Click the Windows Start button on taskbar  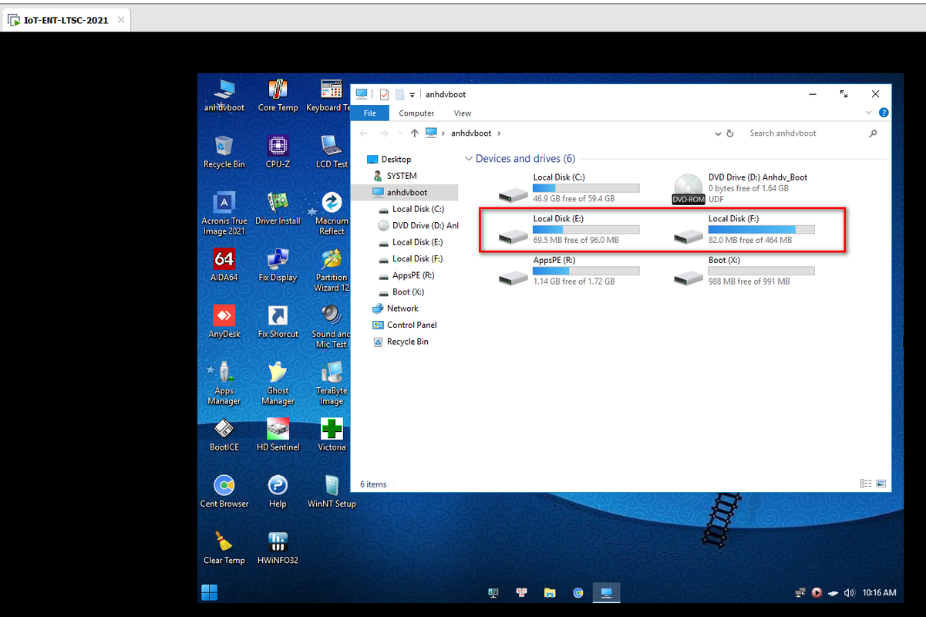(209, 592)
